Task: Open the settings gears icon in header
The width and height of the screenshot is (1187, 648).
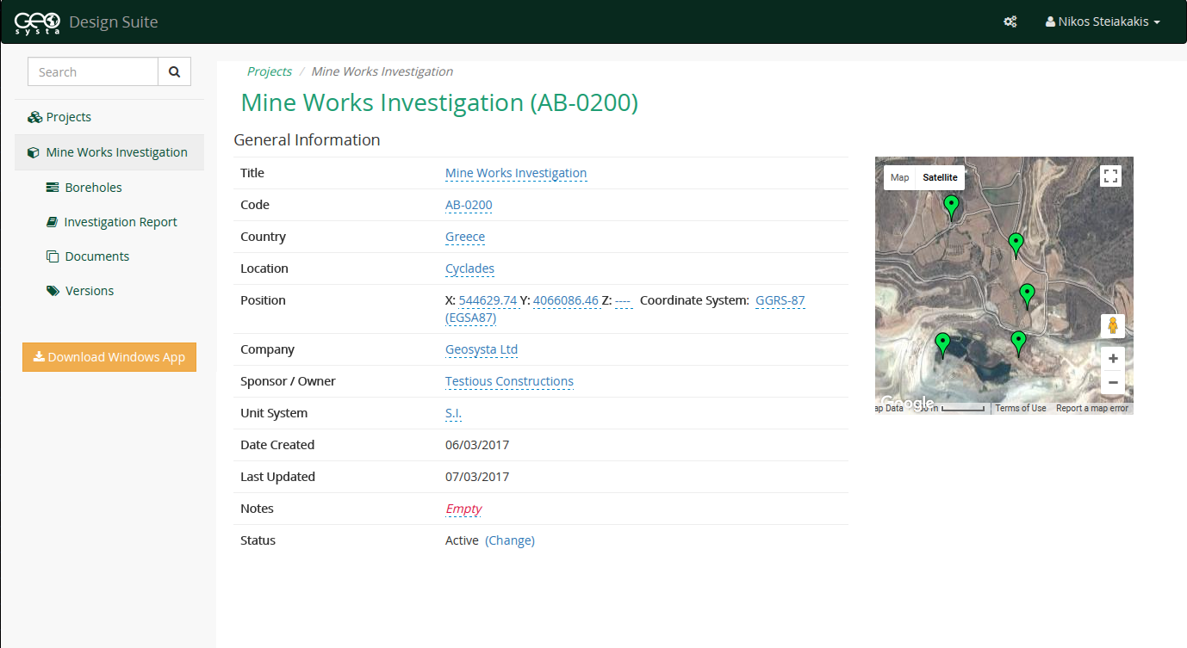Action: click(x=1010, y=22)
